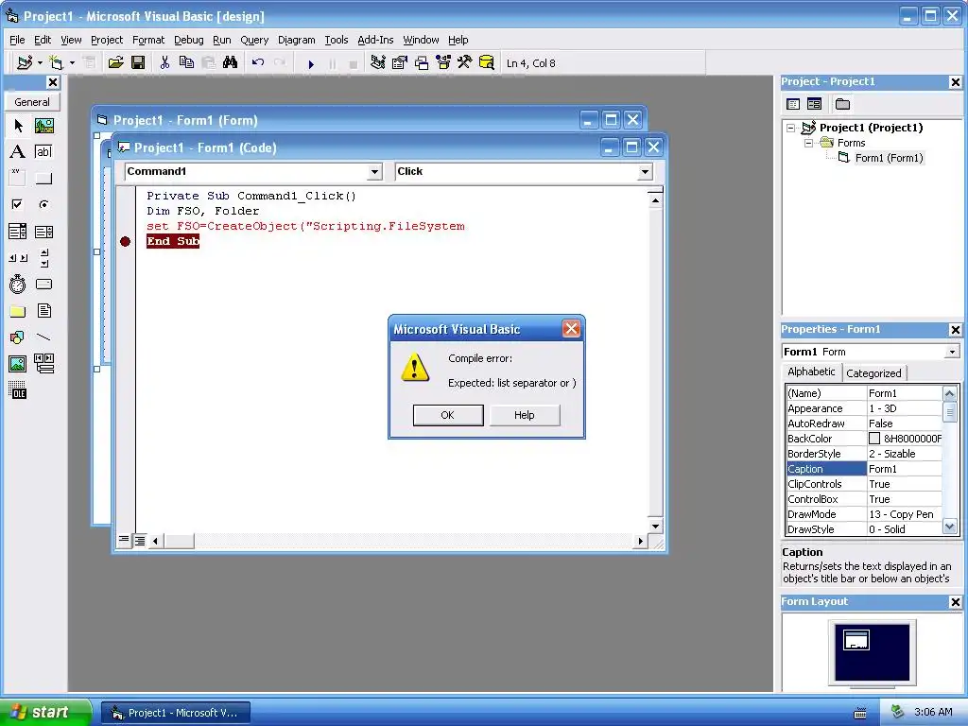Viewport: 968px width, 726px height.
Task: Select the Image control tool
Action: 18,364
